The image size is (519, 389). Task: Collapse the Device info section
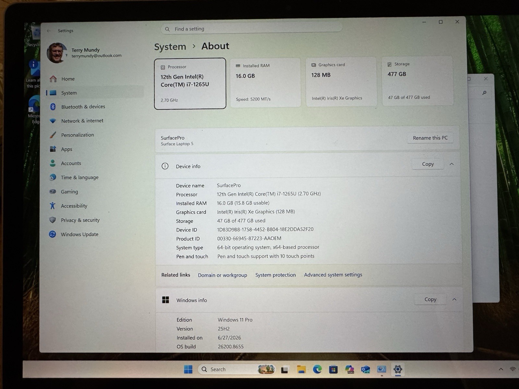click(x=452, y=164)
